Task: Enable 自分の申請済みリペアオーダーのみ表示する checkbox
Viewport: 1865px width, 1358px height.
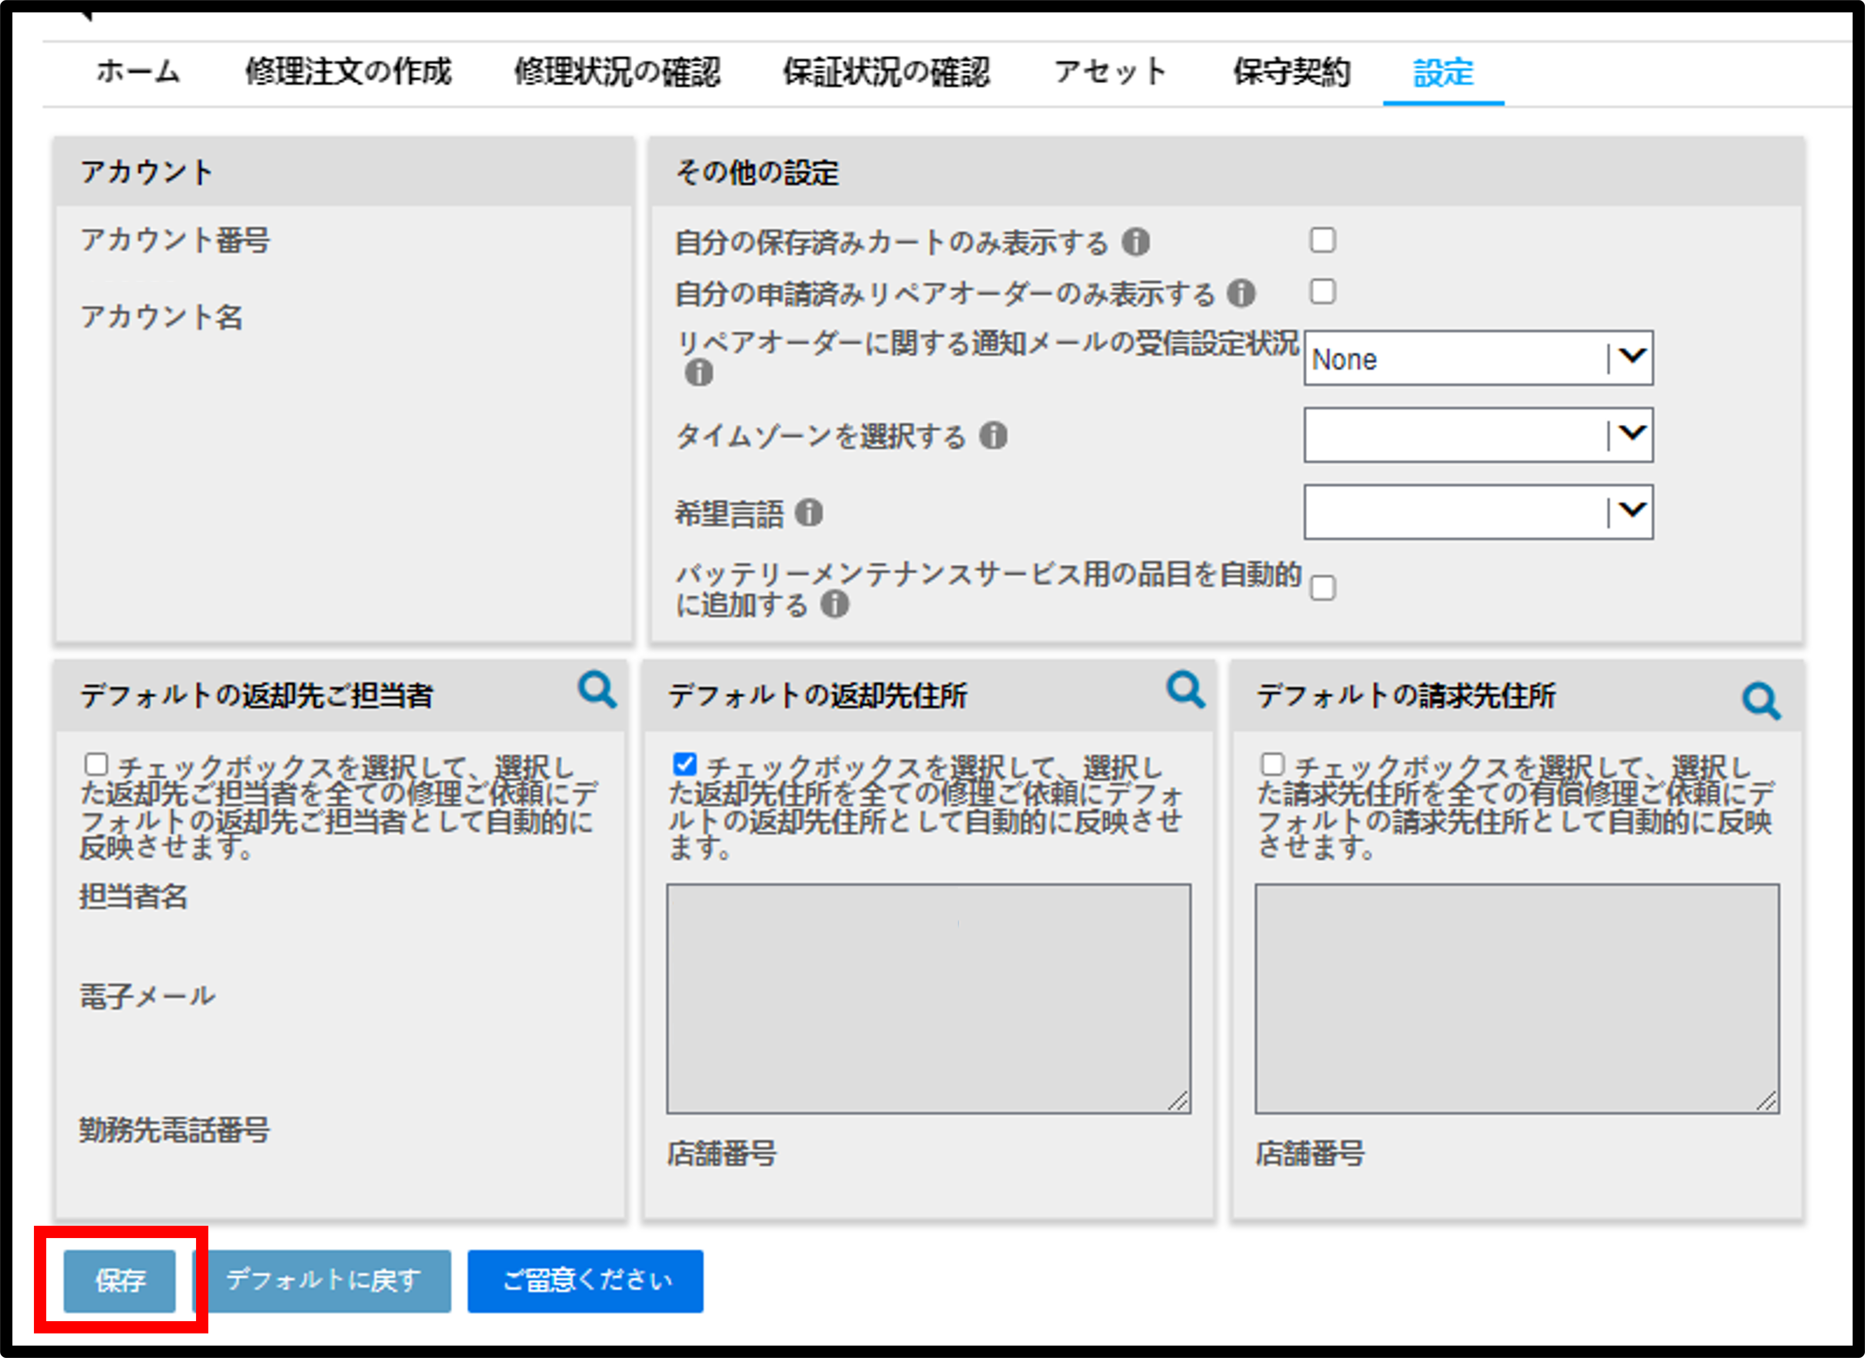Action: [x=1323, y=291]
